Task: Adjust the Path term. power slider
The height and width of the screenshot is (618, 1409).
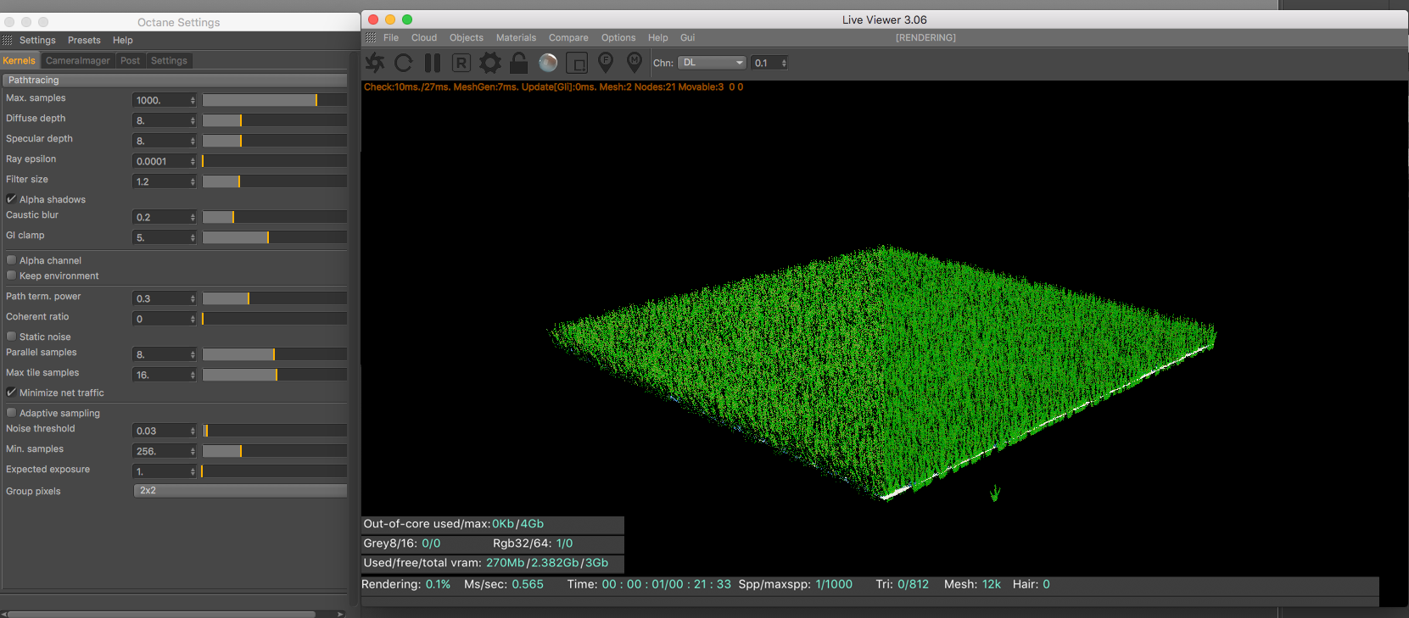Action: (274, 298)
